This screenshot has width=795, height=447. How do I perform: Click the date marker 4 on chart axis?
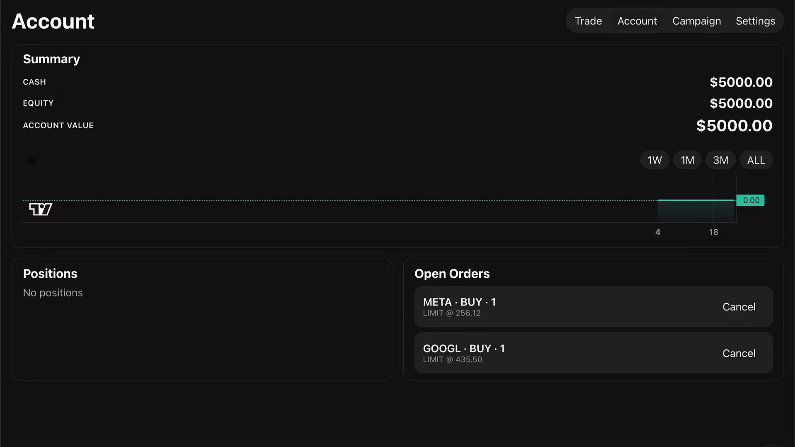(x=658, y=232)
